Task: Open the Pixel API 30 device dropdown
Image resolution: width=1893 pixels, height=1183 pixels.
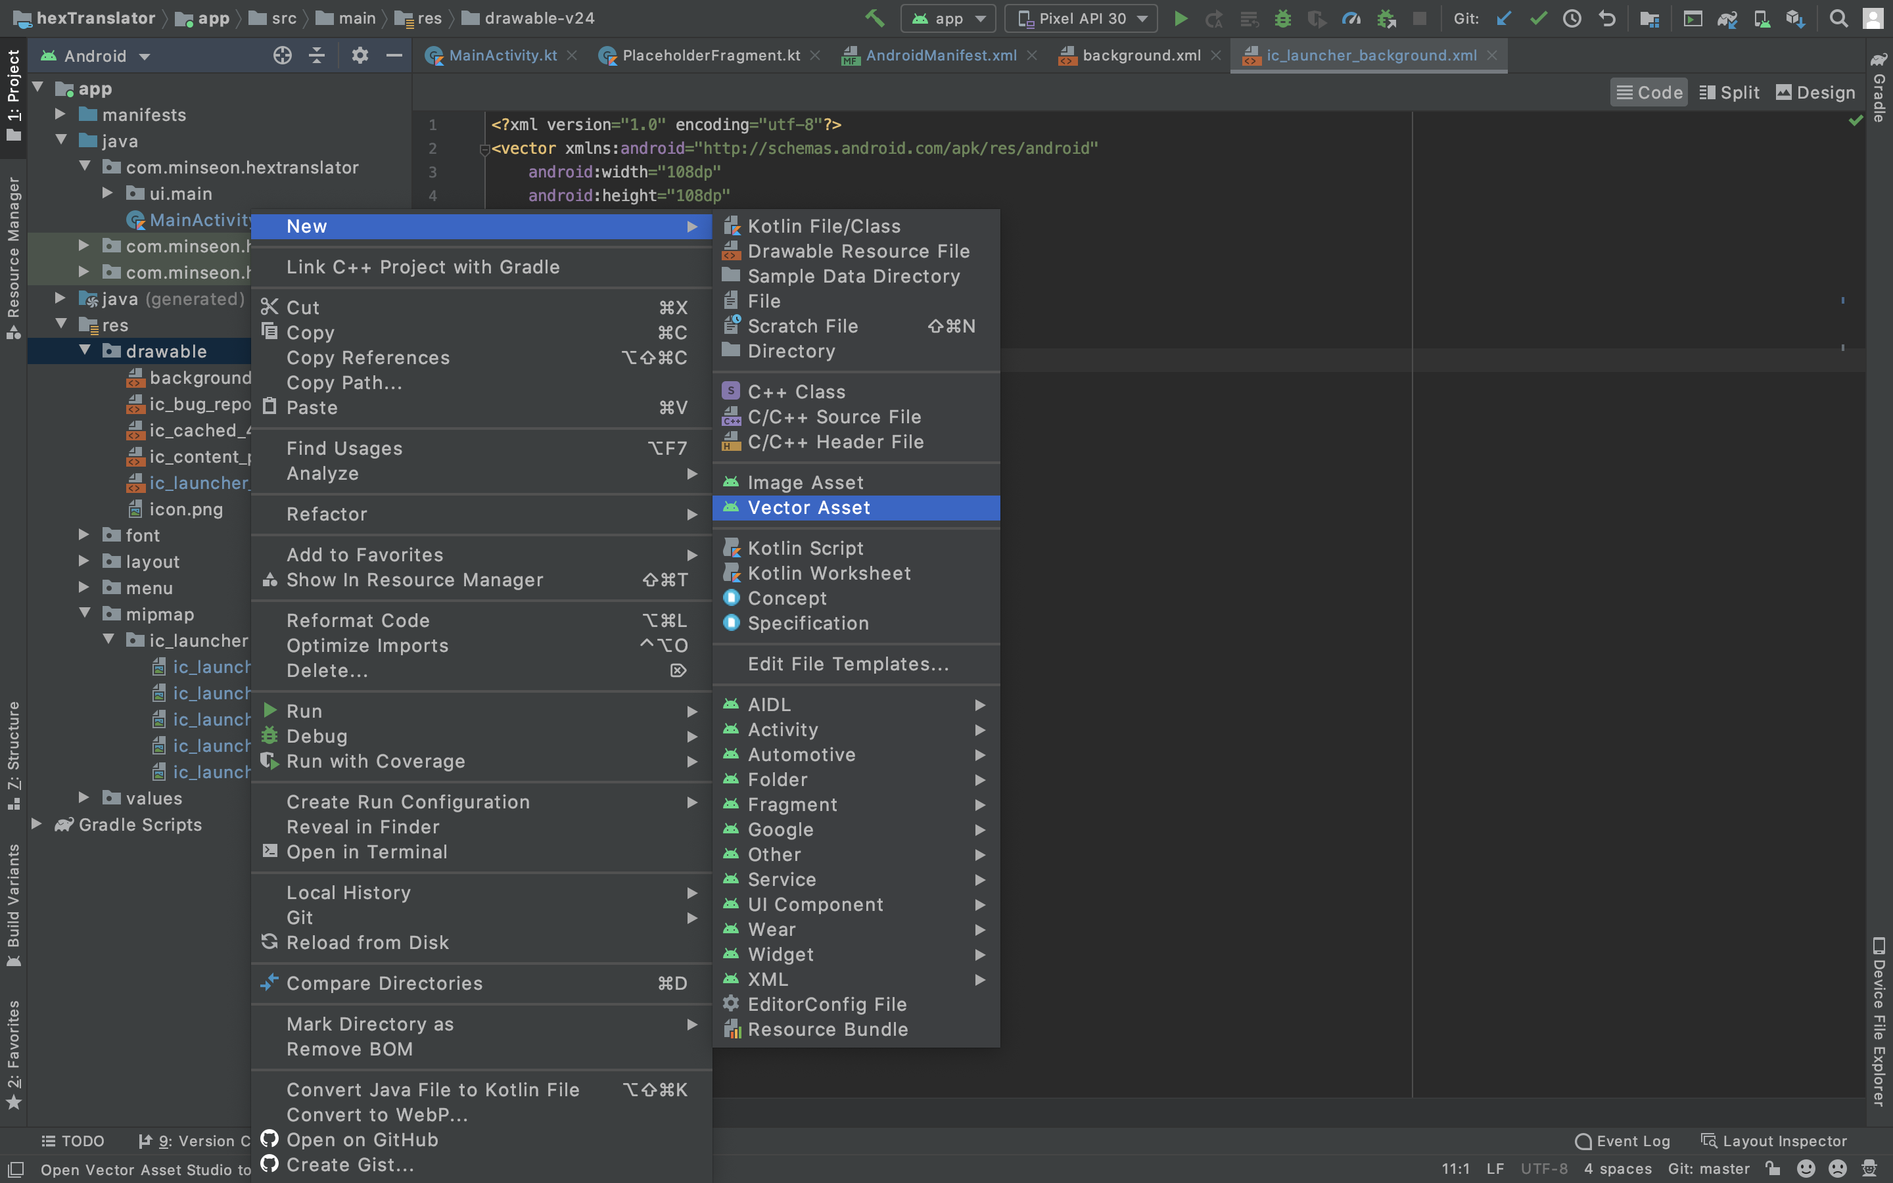Action: pos(1081,19)
